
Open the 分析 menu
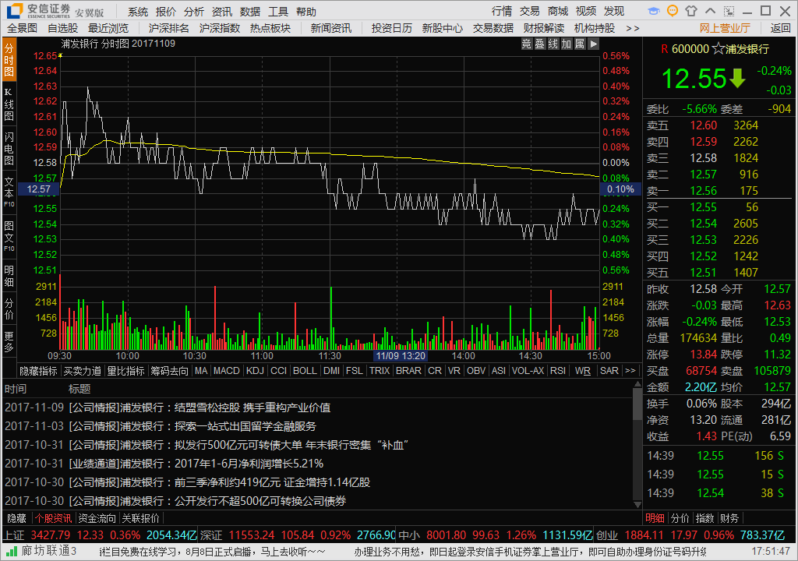point(194,12)
